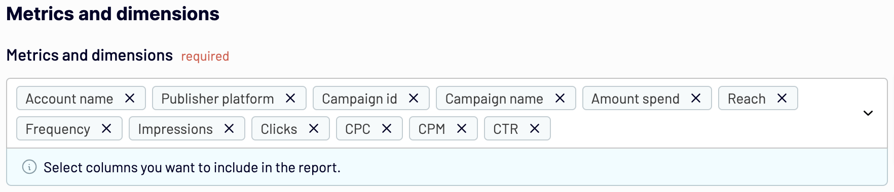This screenshot has width=894, height=192.
Task: Remove the Campaign name tag
Action: (560, 98)
